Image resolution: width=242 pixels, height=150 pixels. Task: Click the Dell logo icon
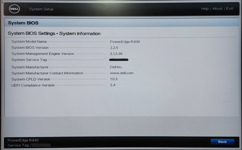14,9
